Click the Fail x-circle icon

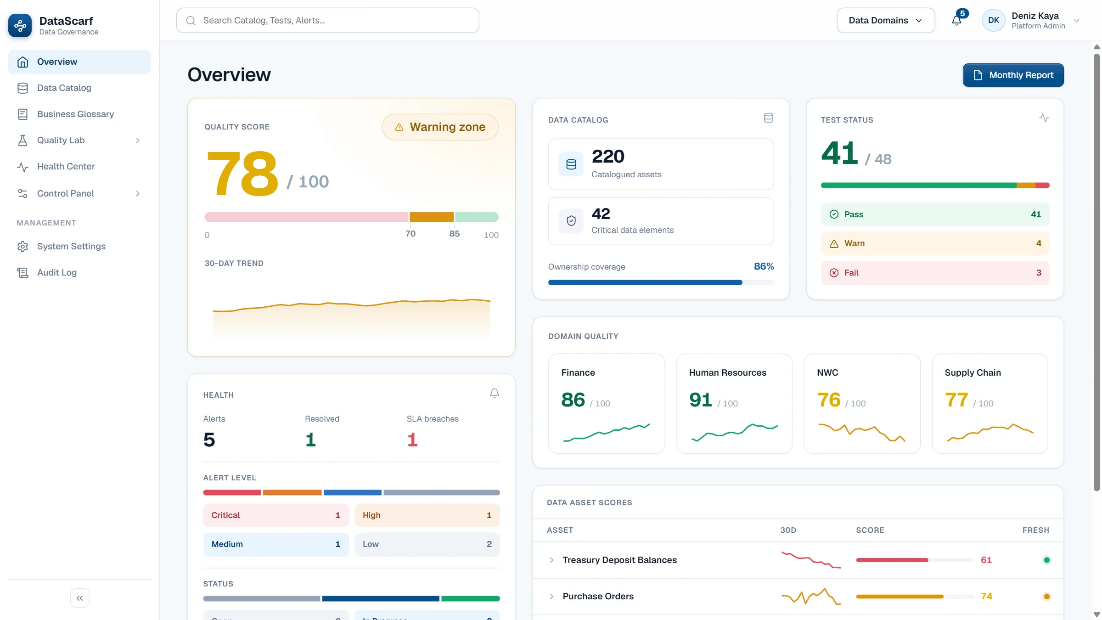(x=834, y=273)
